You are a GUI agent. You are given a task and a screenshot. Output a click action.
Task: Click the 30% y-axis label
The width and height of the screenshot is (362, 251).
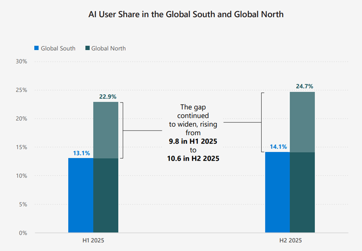(21, 61)
